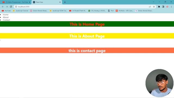This screenshot has width=174, height=98.
Task: Open a new tab with plus button
Action: [65, 2]
